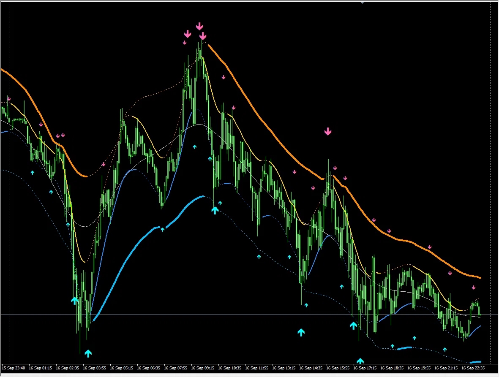499x377 pixels.
Task: Select the small pink arrow at the far left above the first candles
Action: point(9,99)
